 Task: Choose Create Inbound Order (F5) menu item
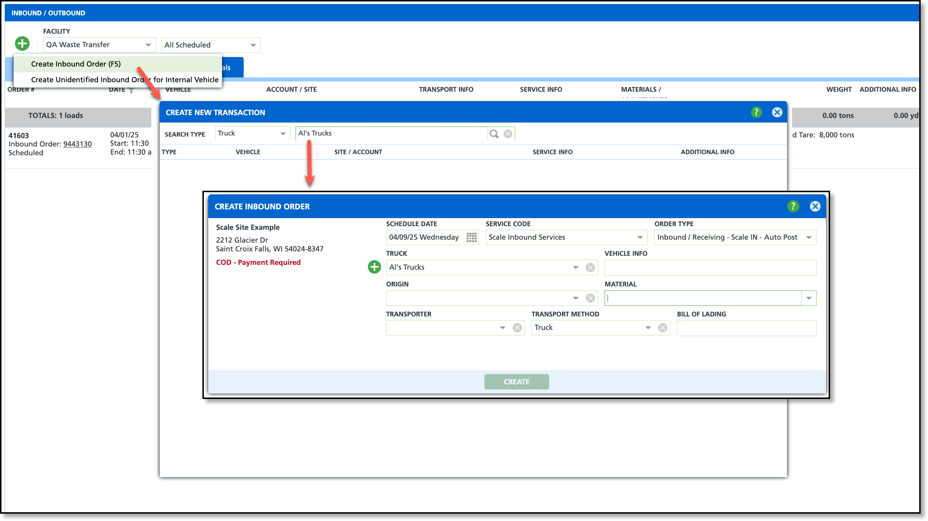pyautogui.click(x=76, y=64)
